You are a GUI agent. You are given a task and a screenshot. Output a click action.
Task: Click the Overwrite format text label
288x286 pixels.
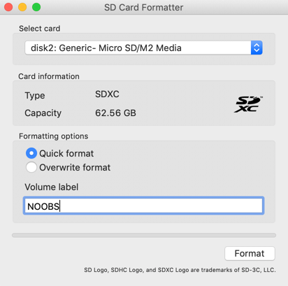coord(75,168)
